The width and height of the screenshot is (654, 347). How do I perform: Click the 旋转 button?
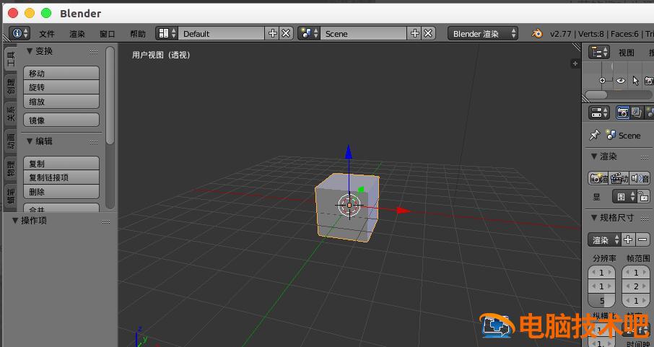tap(61, 87)
